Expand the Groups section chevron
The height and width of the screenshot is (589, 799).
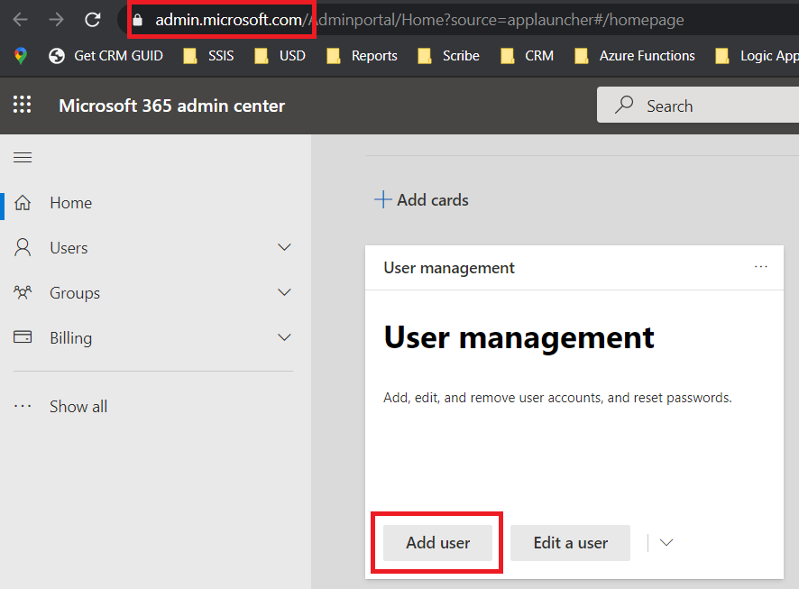click(x=284, y=292)
